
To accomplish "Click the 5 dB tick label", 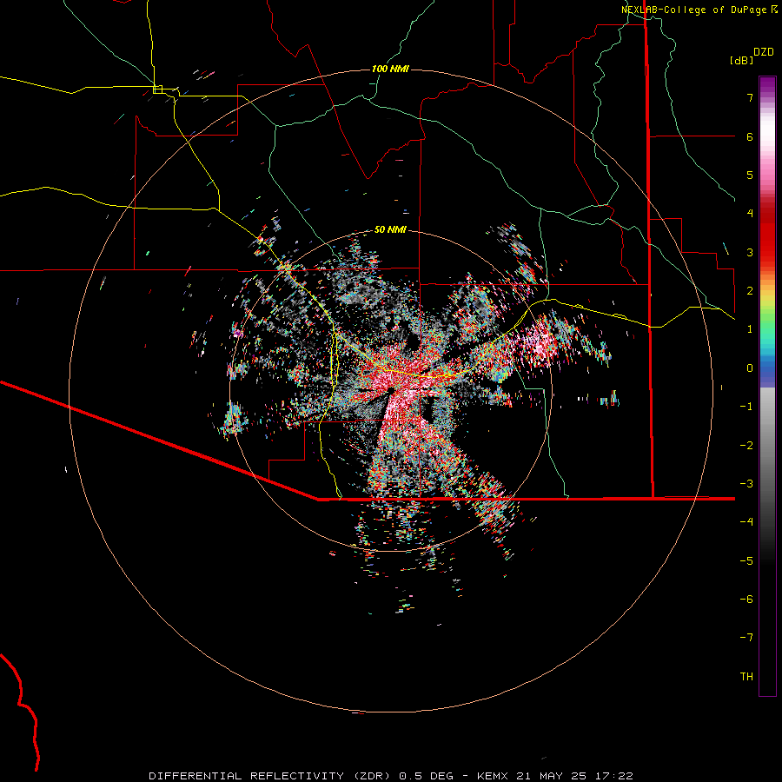I will 750,175.
